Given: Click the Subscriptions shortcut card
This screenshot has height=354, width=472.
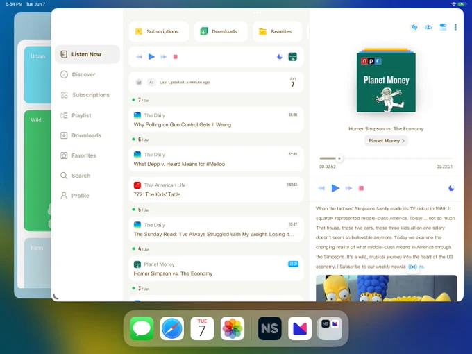Looking at the screenshot, I should 159,31.
